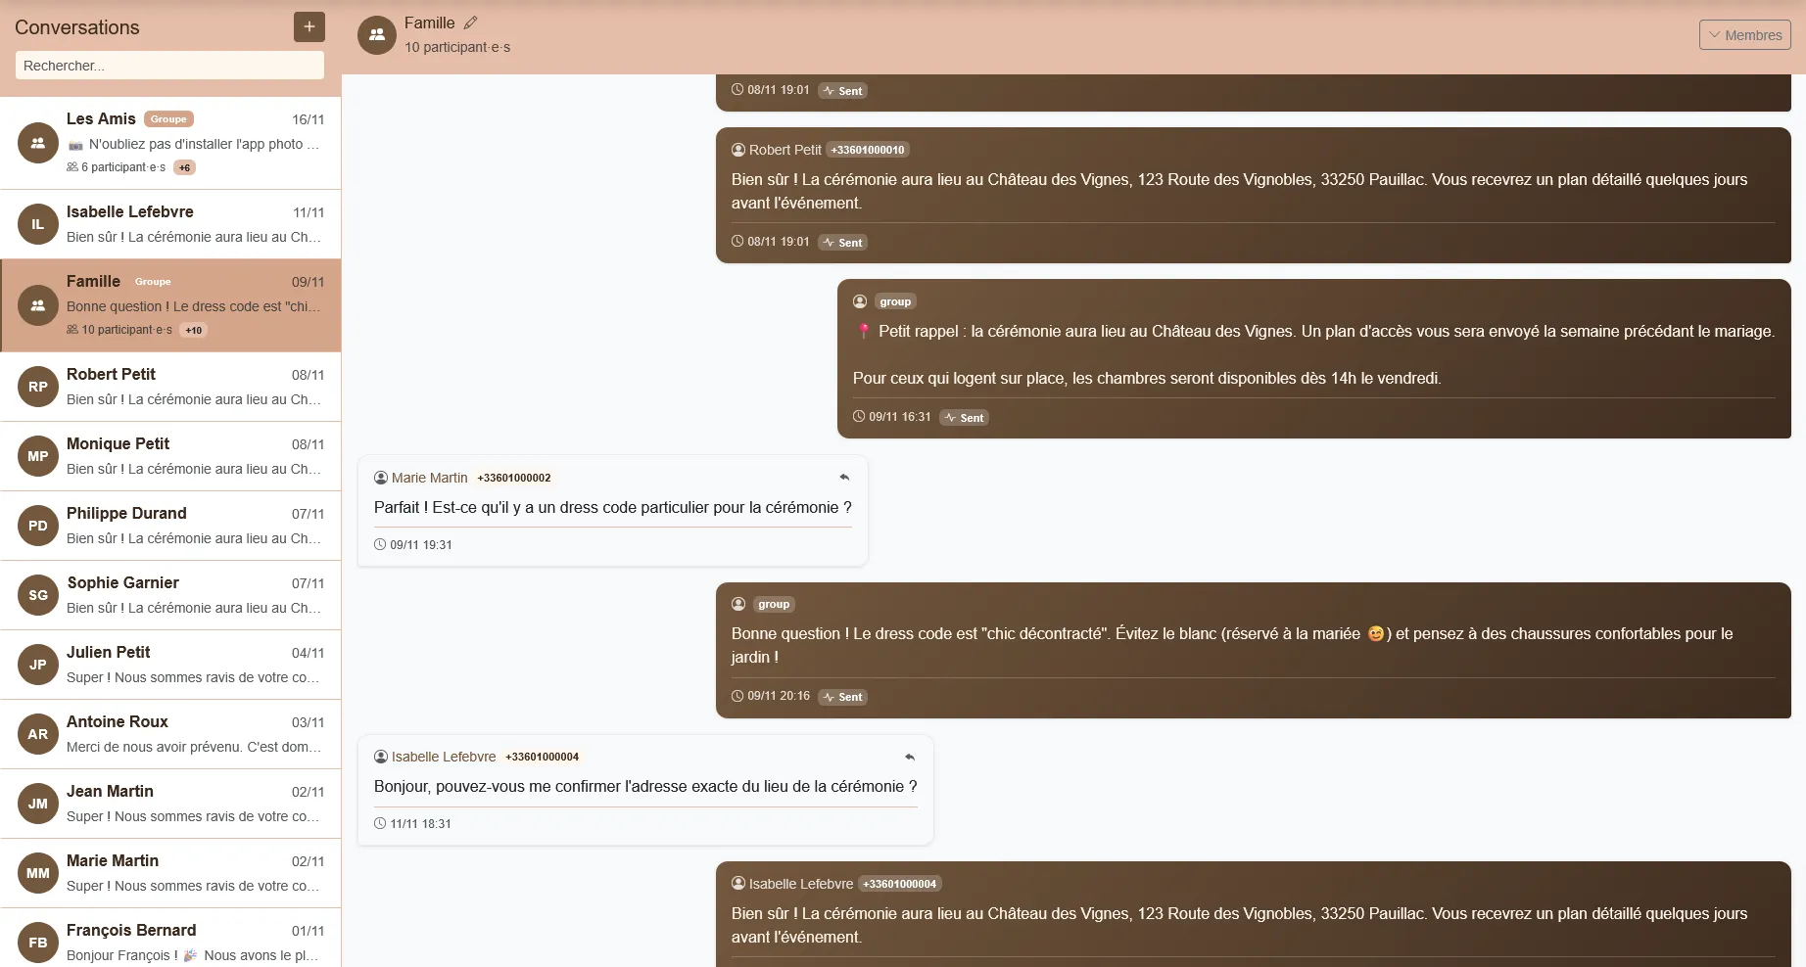Open the Membres dropdown
This screenshot has height=967, width=1806.
click(x=1743, y=34)
